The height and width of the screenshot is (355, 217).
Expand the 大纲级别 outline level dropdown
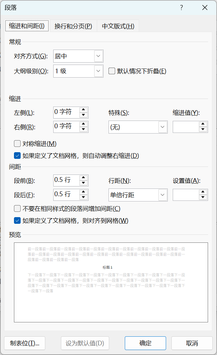tap(98, 71)
